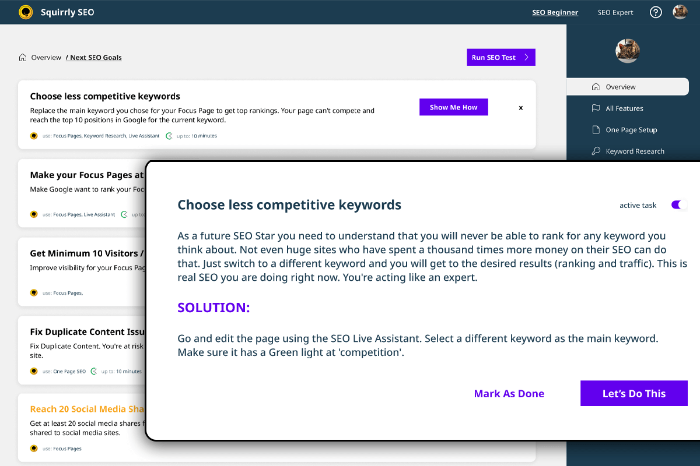Screen dimensions: 700x466
Task: Click the Squirrly owl logo
Action: pyautogui.click(x=26, y=12)
